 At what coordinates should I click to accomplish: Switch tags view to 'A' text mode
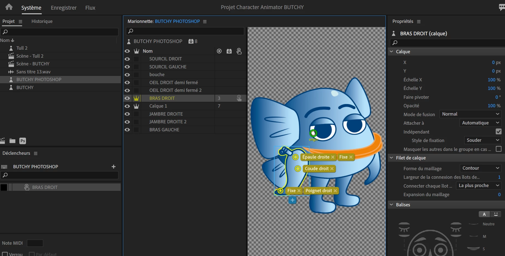(484, 214)
